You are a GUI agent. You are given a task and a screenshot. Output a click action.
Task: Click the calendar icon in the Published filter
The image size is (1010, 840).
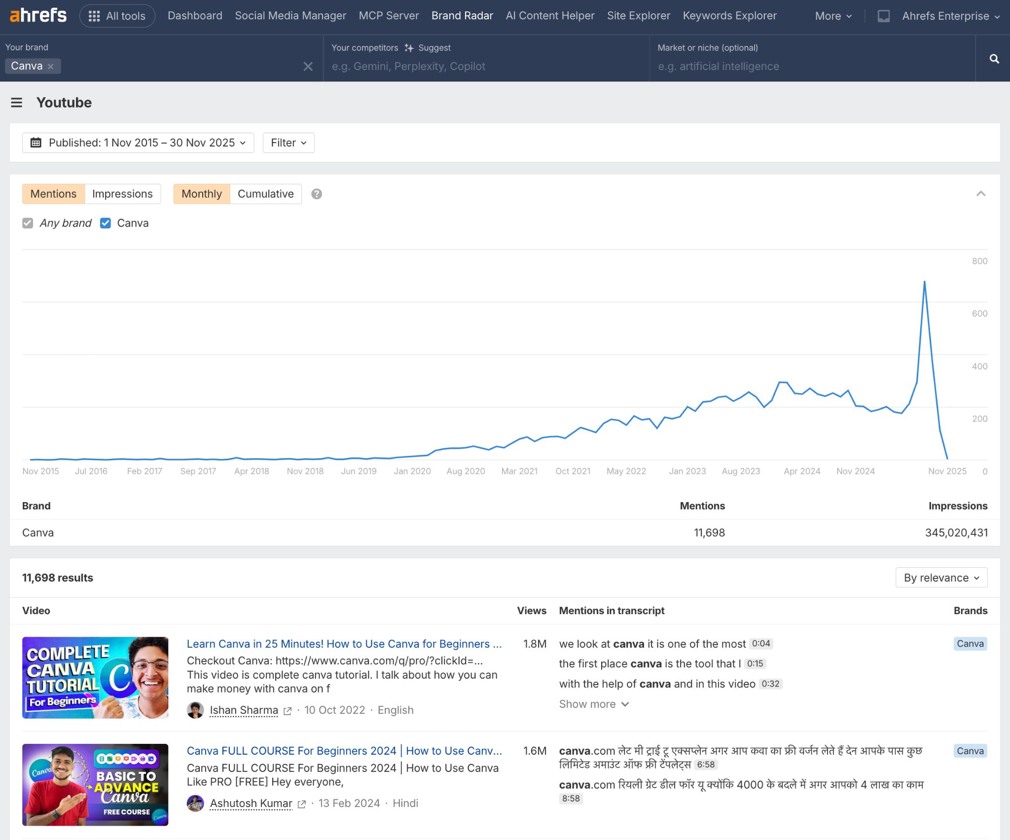tap(36, 143)
